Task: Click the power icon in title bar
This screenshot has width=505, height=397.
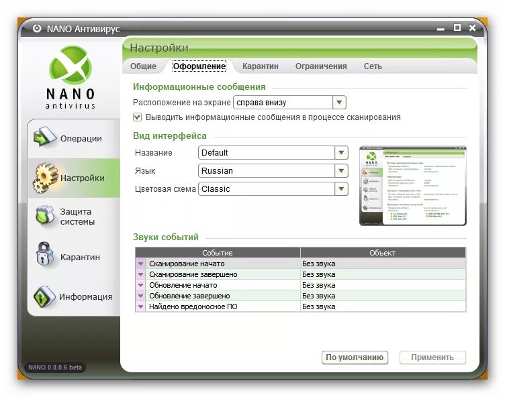Action: click(x=37, y=28)
